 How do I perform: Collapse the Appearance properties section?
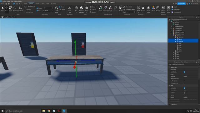pos(169,67)
